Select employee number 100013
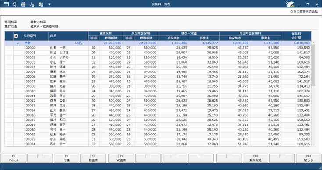Viewport: 322px width, 170px height. click(x=29, y=106)
